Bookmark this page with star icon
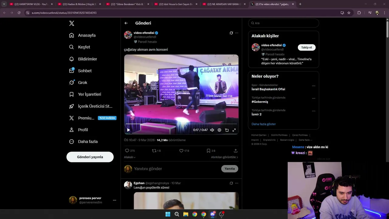389x219 pixels. tap(349, 13)
